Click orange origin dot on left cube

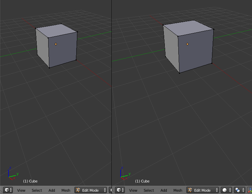pyautogui.click(x=56, y=44)
